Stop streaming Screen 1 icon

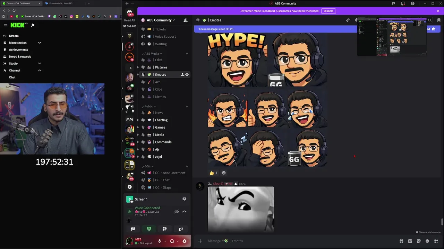pyautogui.click(x=184, y=199)
